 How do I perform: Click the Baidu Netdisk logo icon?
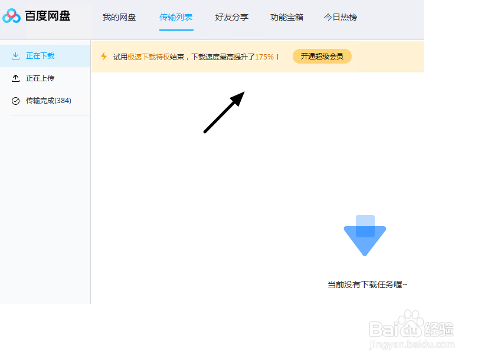(12, 16)
